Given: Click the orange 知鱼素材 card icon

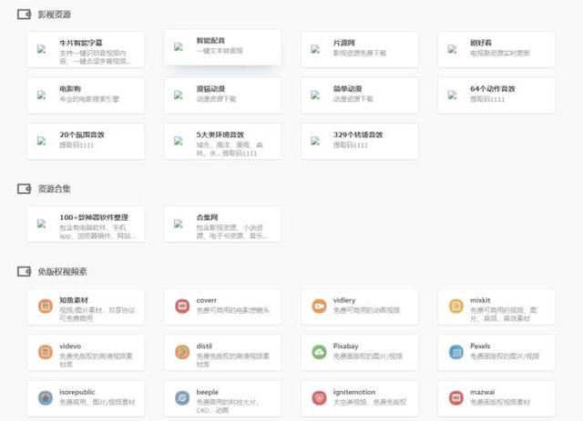Looking at the screenshot, I should (x=46, y=306).
